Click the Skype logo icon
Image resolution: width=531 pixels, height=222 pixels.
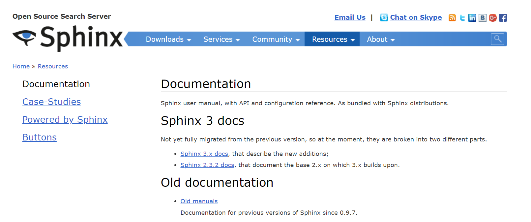point(384,17)
